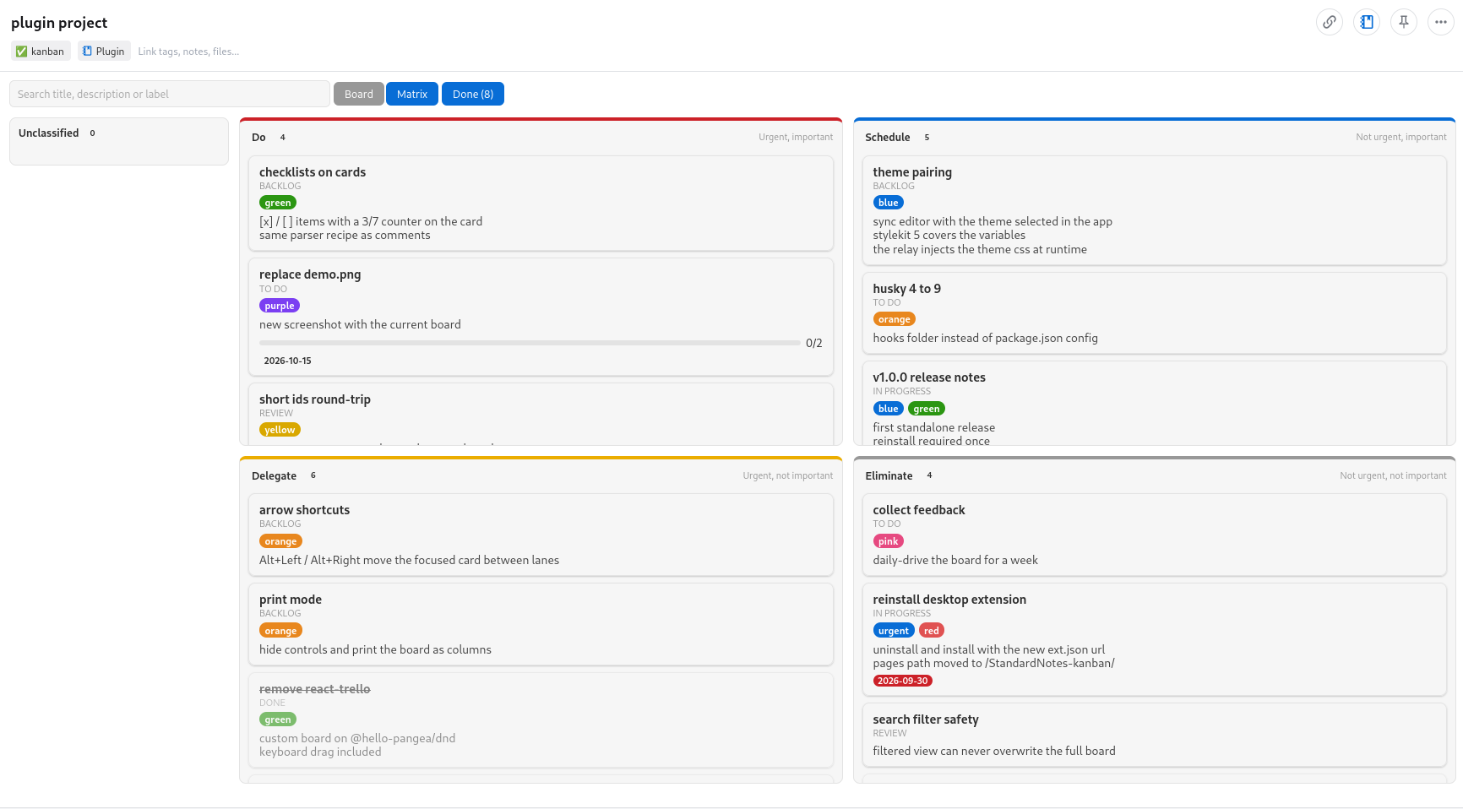Click the Plugin tag icon
Viewport: 1463px width, 809px height.
(x=87, y=52)
